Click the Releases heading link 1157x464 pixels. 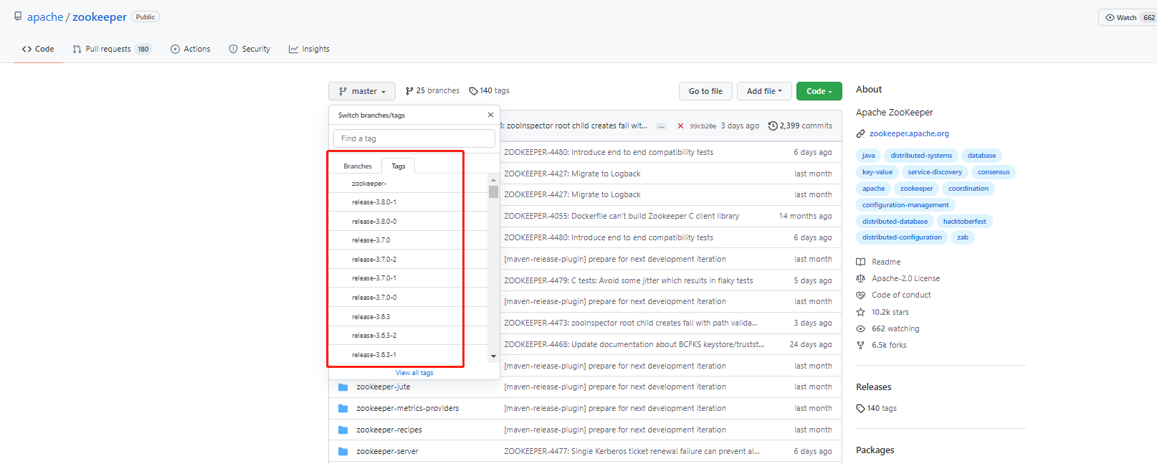pyautogui.click(x=874, y=387)
